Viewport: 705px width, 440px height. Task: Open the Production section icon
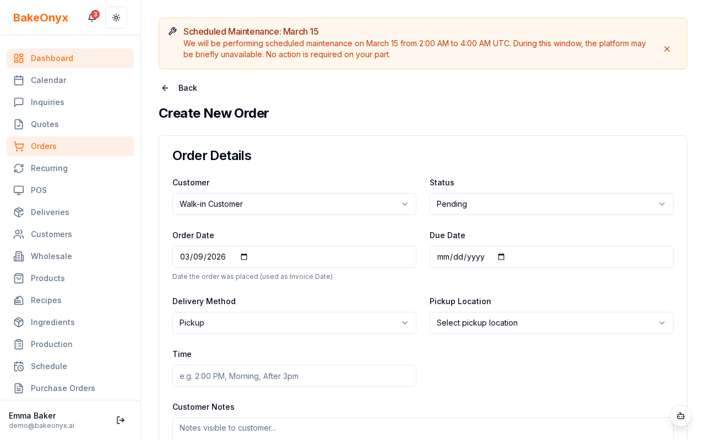(x=19, y=344)
